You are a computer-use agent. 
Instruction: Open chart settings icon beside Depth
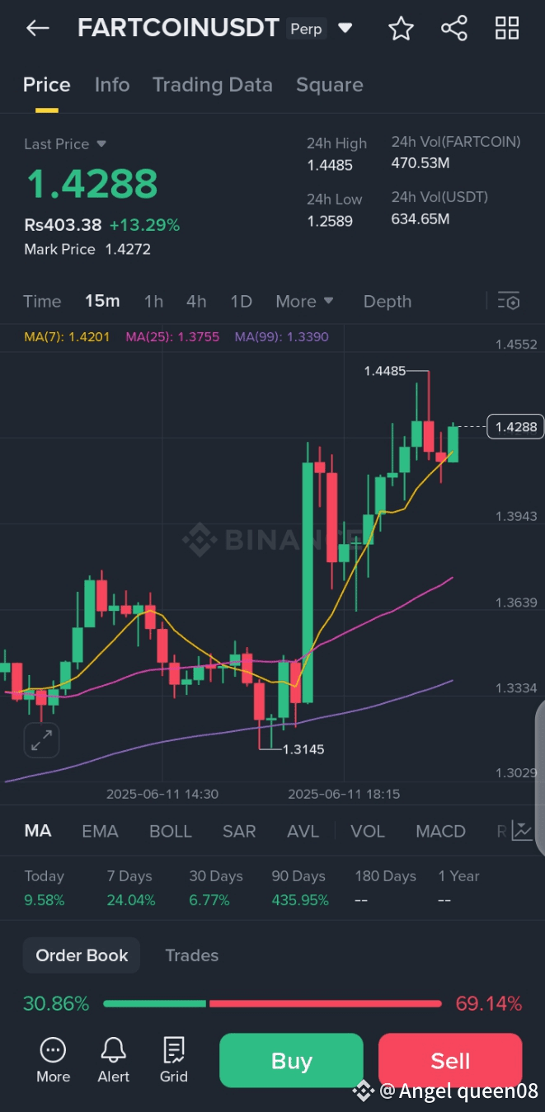click(509, 301)
